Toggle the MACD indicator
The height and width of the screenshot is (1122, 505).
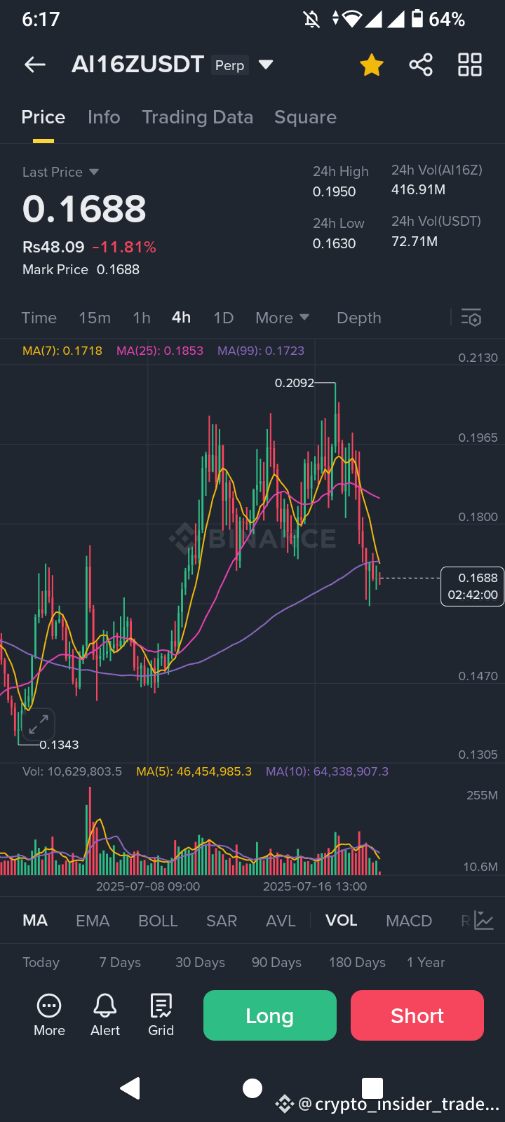pos(409,921)
